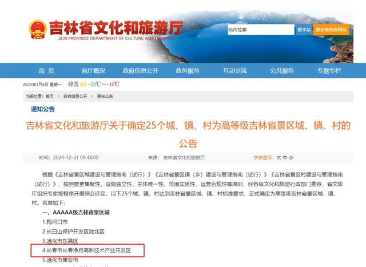
Task: Click the 搜本站 search button
Action: tap(304, 30)
